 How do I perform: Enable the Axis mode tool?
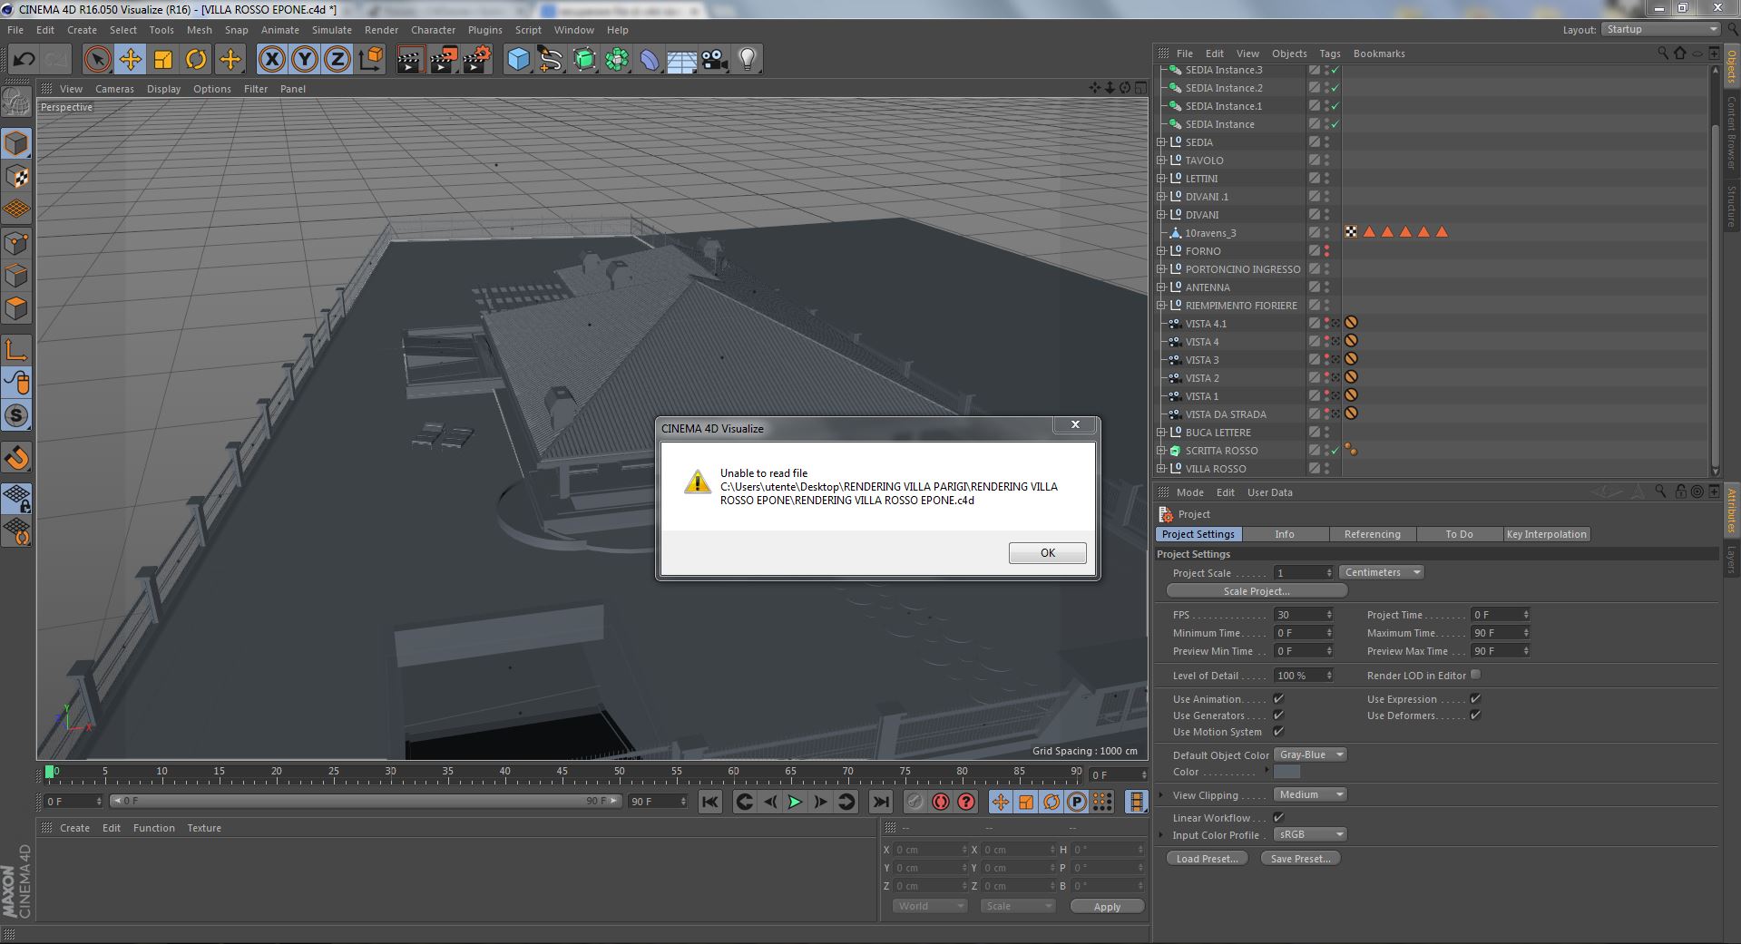click(16, 351)
